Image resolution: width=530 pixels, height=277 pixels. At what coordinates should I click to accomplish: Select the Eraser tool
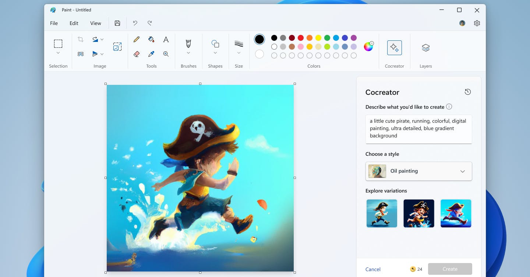137,54
